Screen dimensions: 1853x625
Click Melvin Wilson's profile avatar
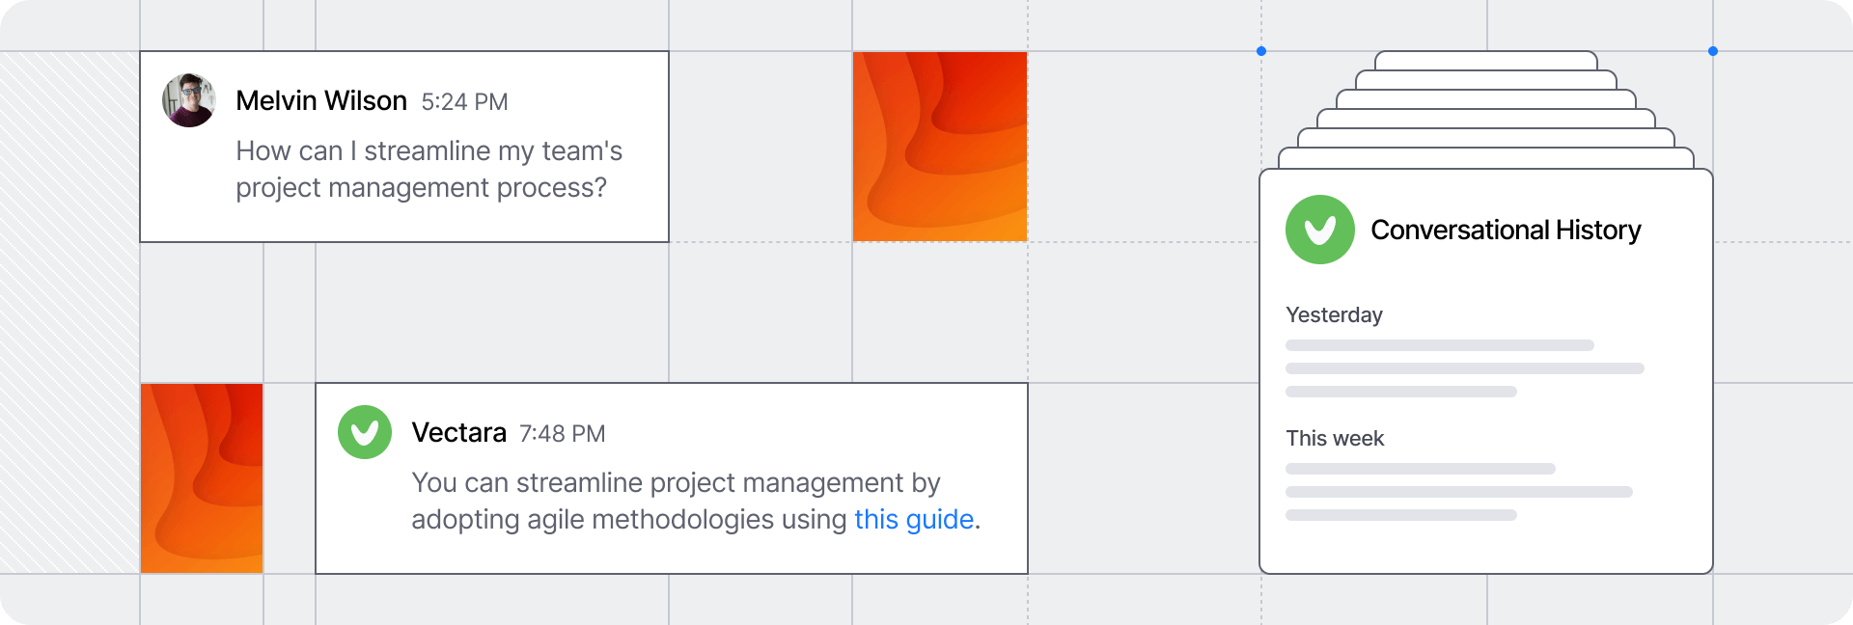[189, 100]
